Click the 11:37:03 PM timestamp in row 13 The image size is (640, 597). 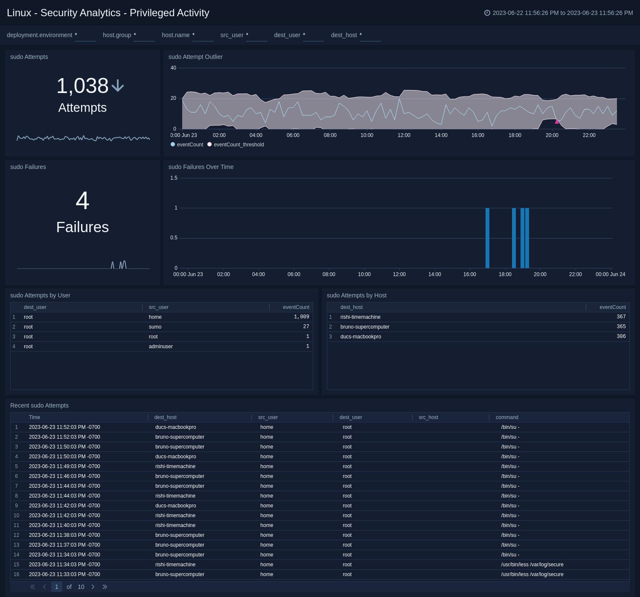pyautogui.click(x=64, y=545)
